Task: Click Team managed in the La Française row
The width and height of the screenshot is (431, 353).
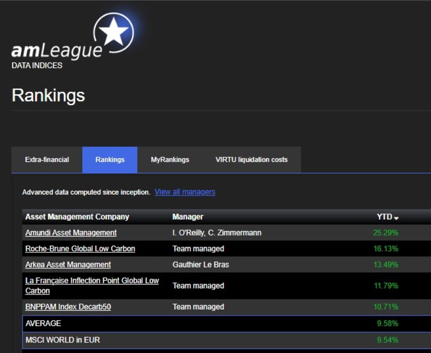Action: click(198, 286)
